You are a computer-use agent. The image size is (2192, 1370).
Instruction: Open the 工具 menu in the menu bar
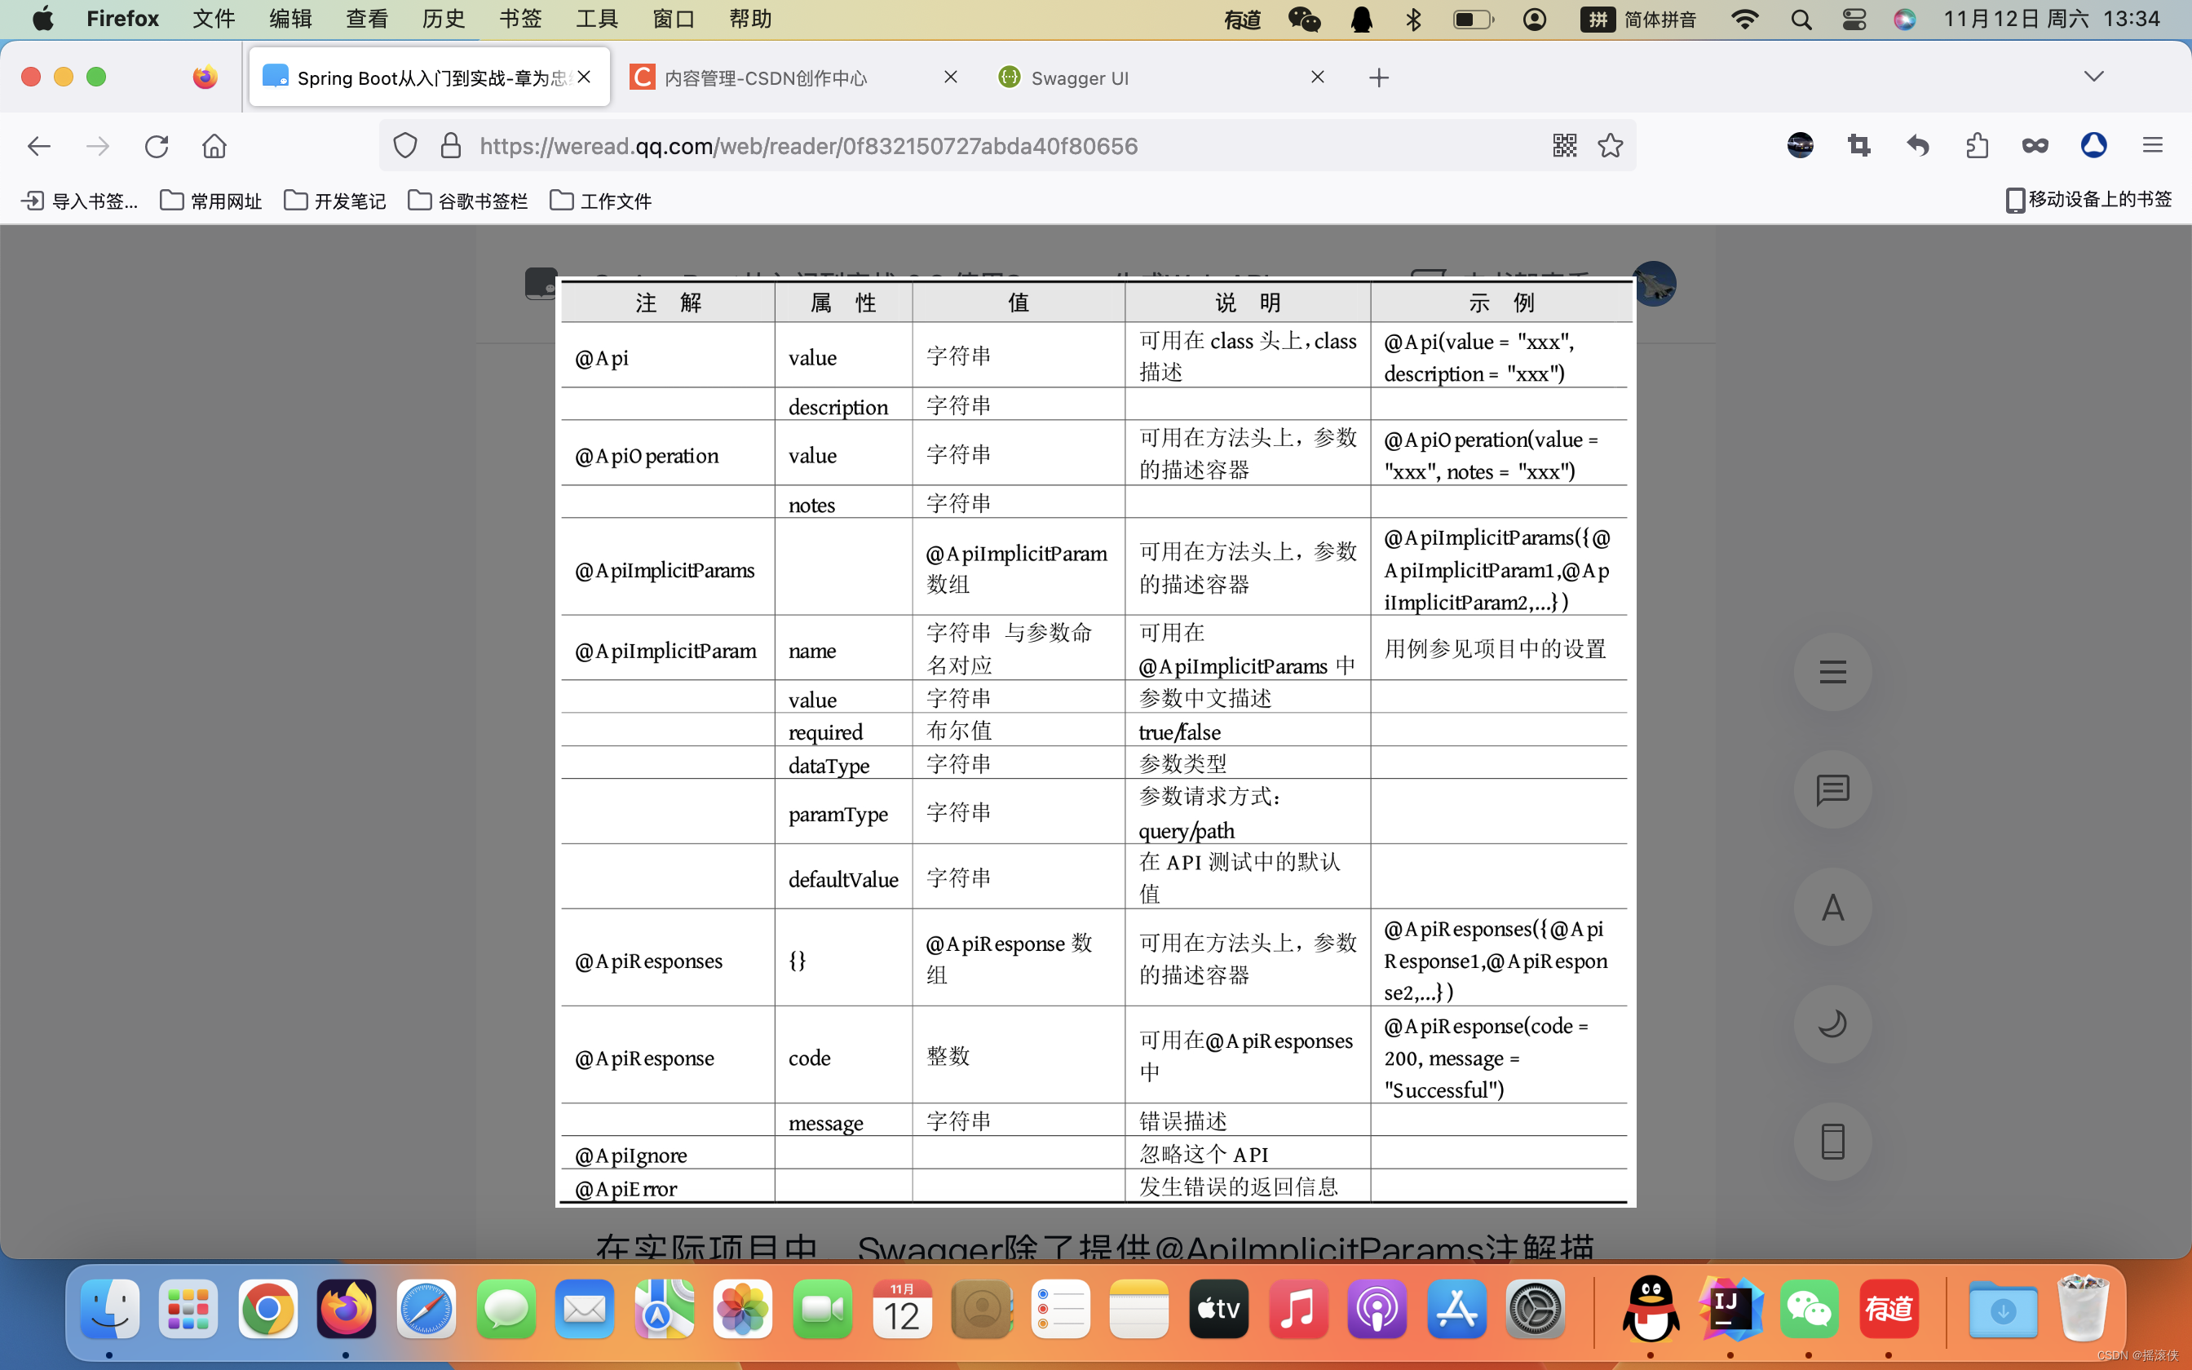click(x=595, y=18)
